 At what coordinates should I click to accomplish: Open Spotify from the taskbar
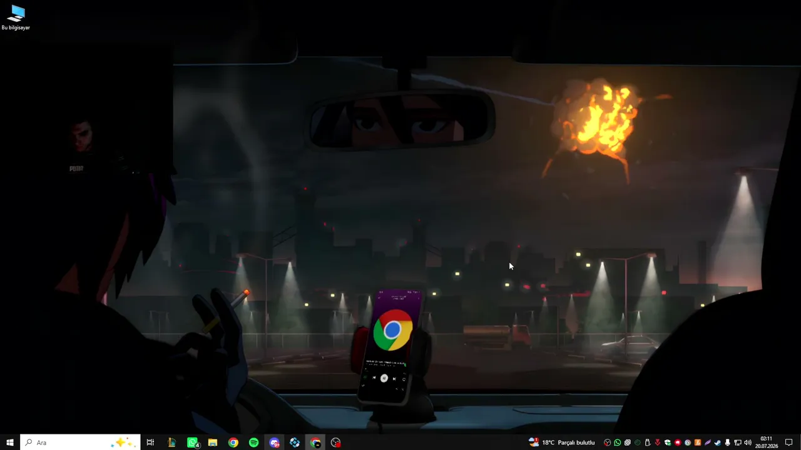point(253,442)
